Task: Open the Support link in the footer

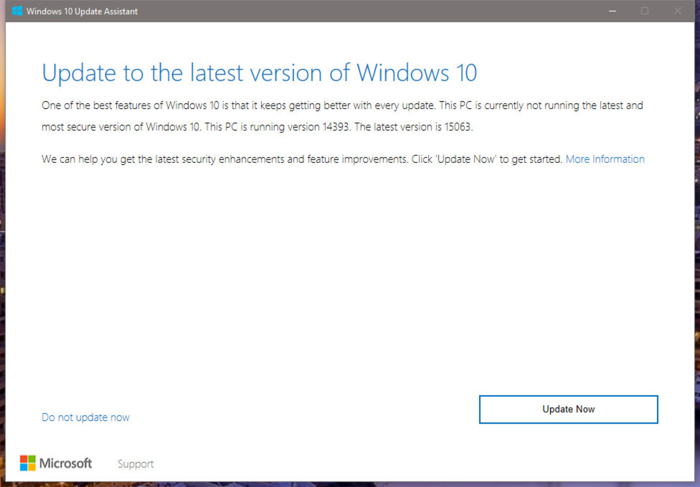Action: (x=135, y=464)
